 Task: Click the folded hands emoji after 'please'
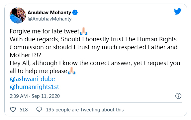71,71
